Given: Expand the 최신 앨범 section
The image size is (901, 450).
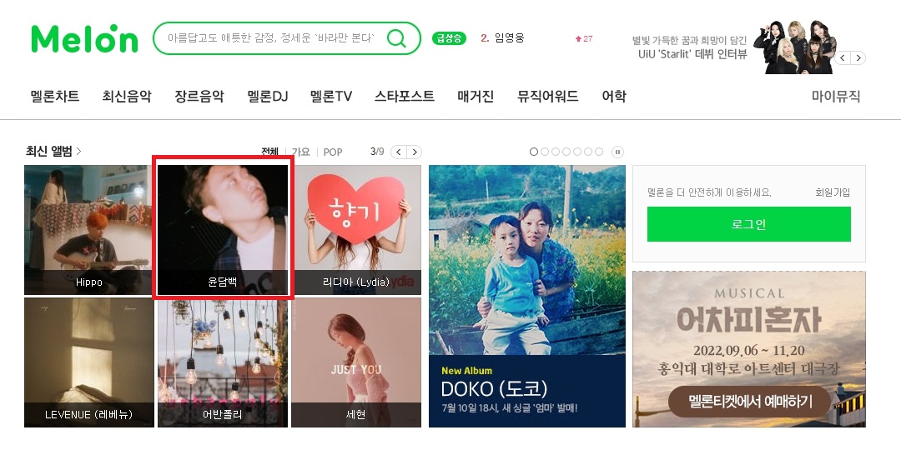Looking at the screenshot, I should 53,152.
